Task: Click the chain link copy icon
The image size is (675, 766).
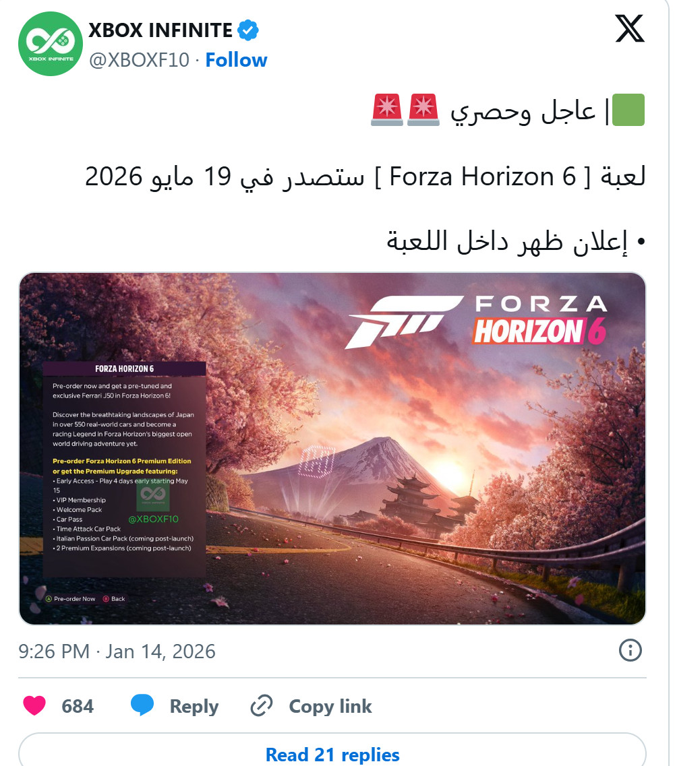Action: (261, 706)
